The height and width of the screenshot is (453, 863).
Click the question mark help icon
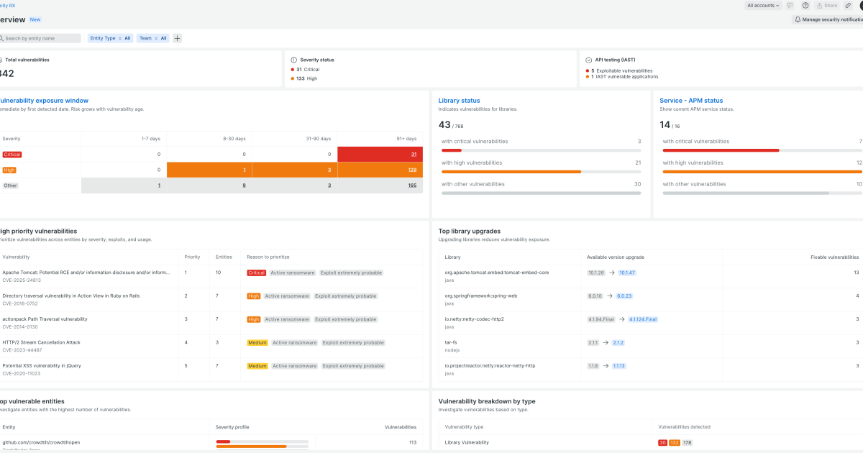click(805, 6)
